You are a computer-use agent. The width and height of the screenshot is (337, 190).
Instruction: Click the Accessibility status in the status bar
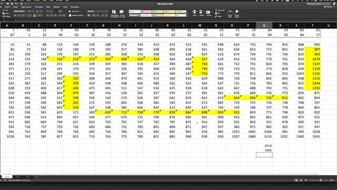coord(19,180)
